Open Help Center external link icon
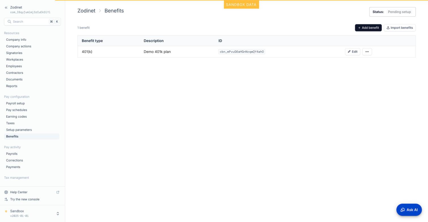The image size is (428, 222). point(58,192)
